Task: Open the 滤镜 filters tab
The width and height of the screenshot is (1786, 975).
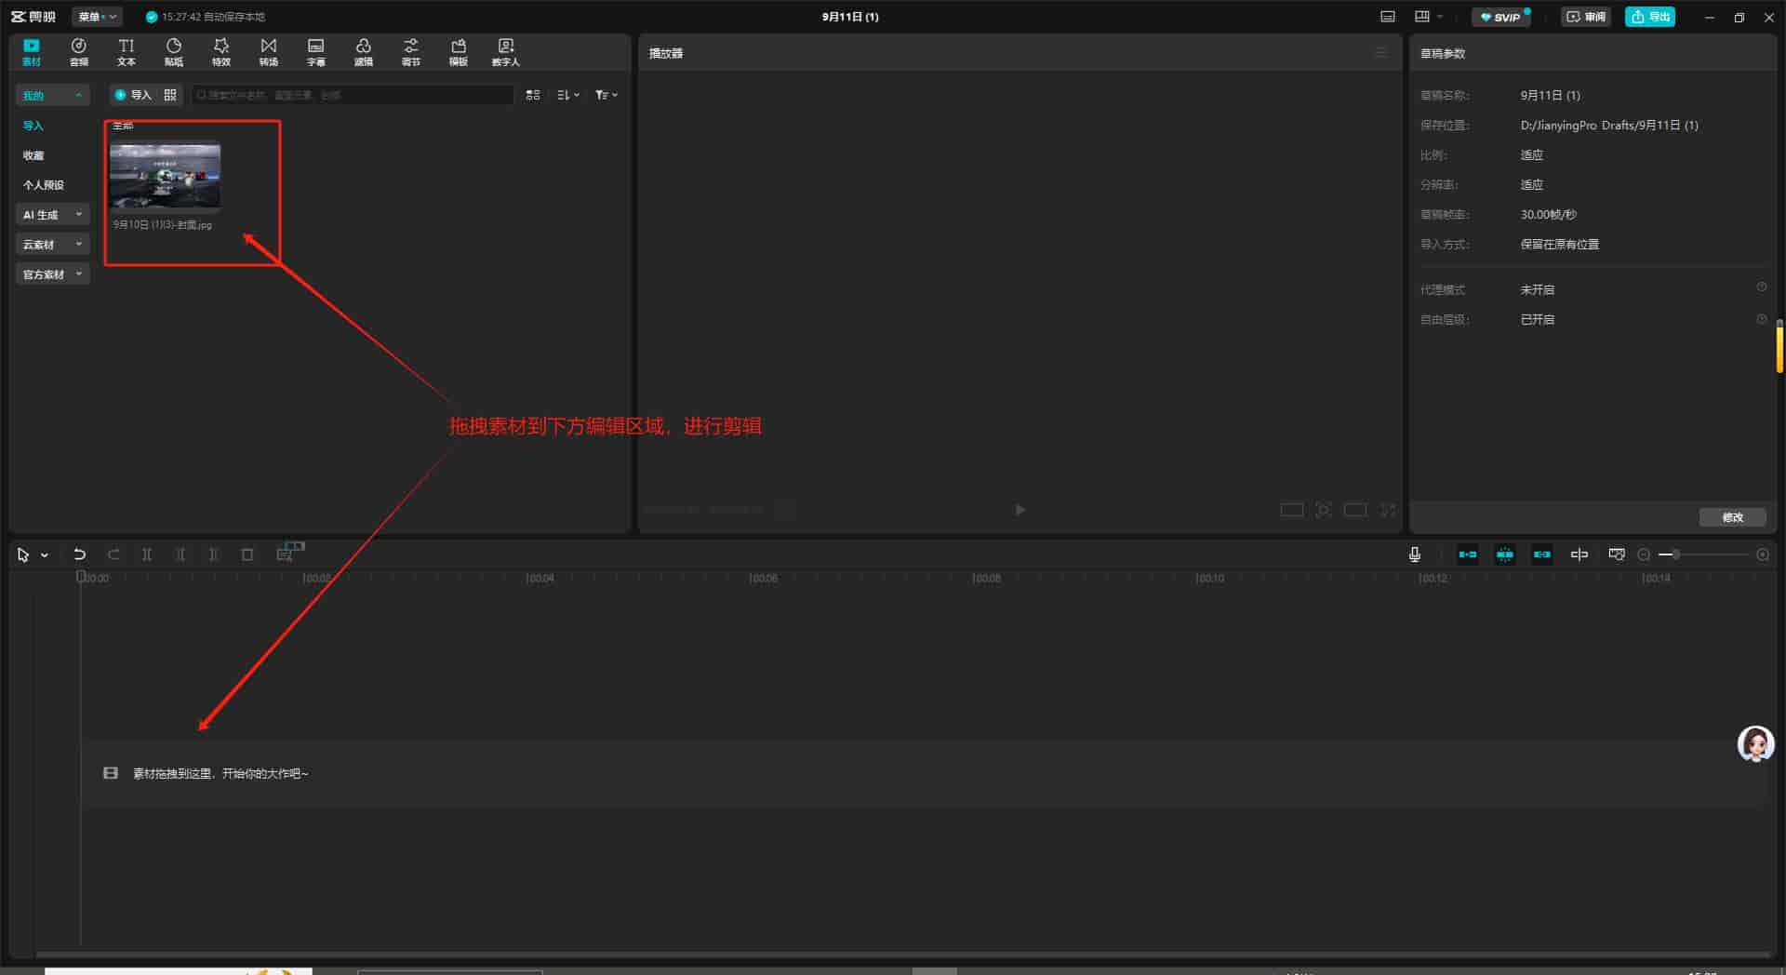Action: [364, 52]
